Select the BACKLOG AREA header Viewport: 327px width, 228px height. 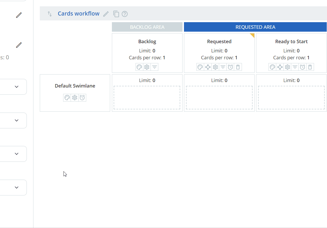tap(147, 27)
